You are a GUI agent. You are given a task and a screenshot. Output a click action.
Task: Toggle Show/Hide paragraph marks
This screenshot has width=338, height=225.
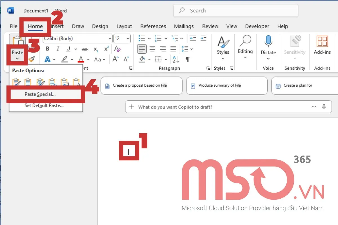pyautogui.click(x=188, y=59)
